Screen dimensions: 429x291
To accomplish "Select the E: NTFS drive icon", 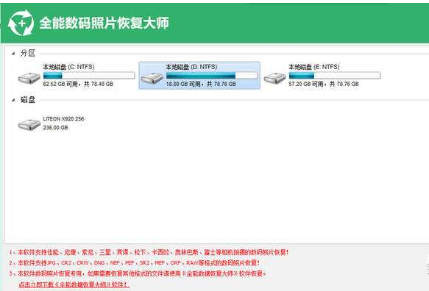I will pos(274,79).
